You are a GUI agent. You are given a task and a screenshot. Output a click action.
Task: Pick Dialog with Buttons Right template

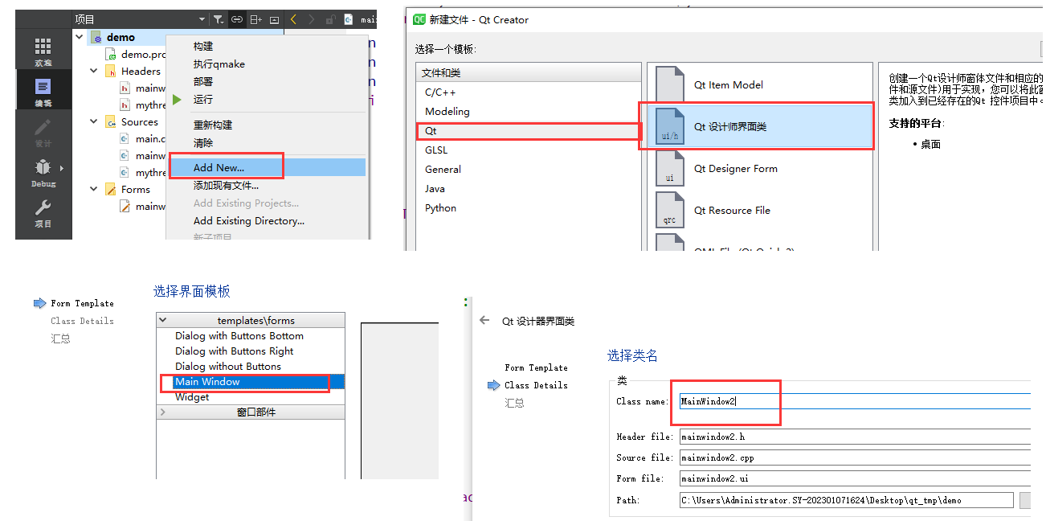coord(235,351)
